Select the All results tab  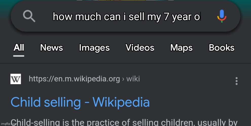click(x=19, y=47)
